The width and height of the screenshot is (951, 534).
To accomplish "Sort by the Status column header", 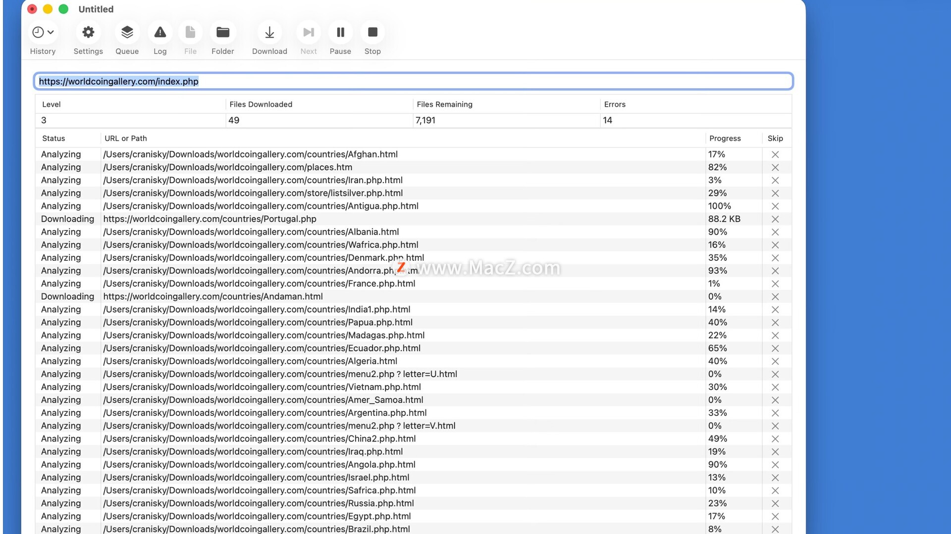I will point(53,139).
